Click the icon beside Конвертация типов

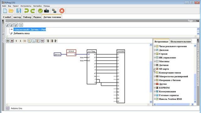[157, 73]
